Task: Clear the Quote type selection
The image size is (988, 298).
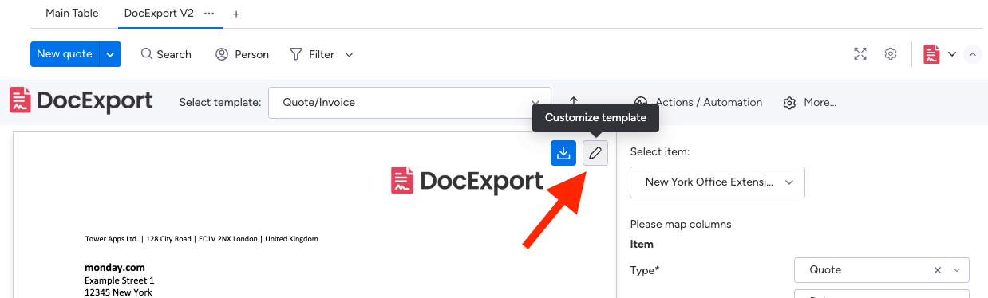Action: point(938,270)
